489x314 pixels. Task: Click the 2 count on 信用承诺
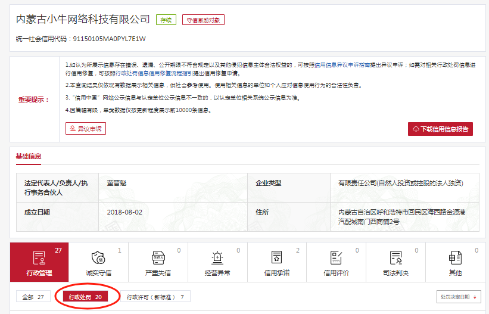[x=298, y=250]
